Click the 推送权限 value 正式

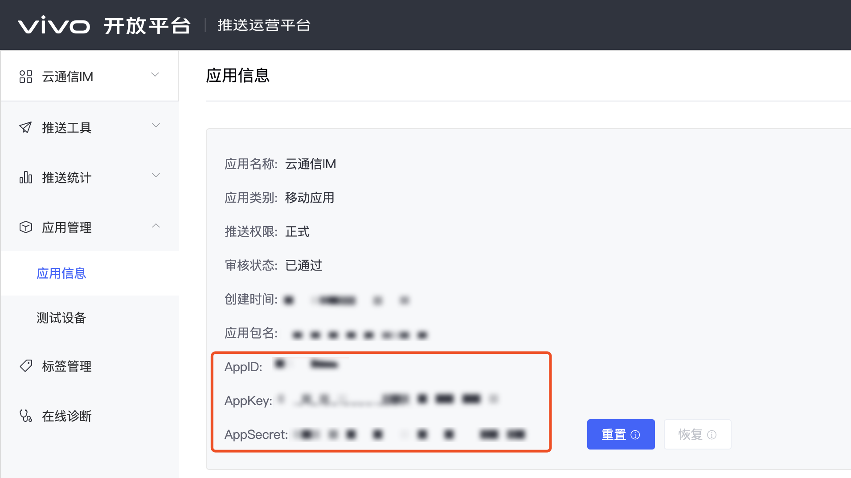297,232
